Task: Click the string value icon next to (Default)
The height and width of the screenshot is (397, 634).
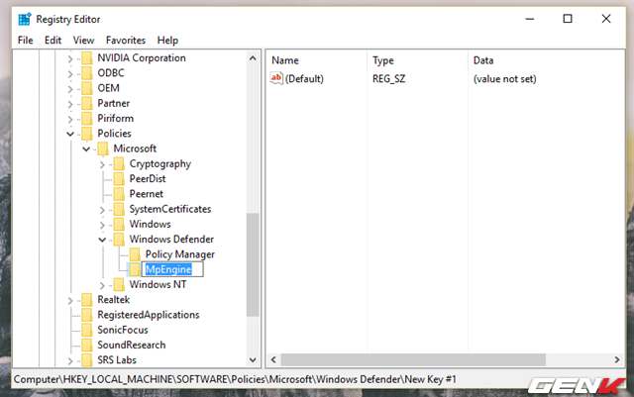Action: pos(276,78)
